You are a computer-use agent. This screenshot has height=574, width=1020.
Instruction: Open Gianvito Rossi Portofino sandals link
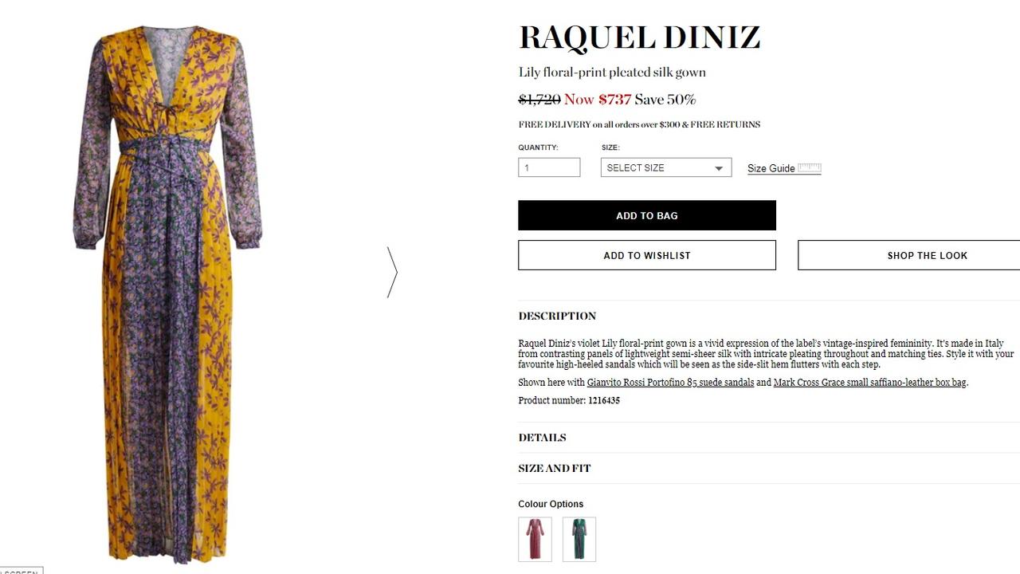click(670, 383)
